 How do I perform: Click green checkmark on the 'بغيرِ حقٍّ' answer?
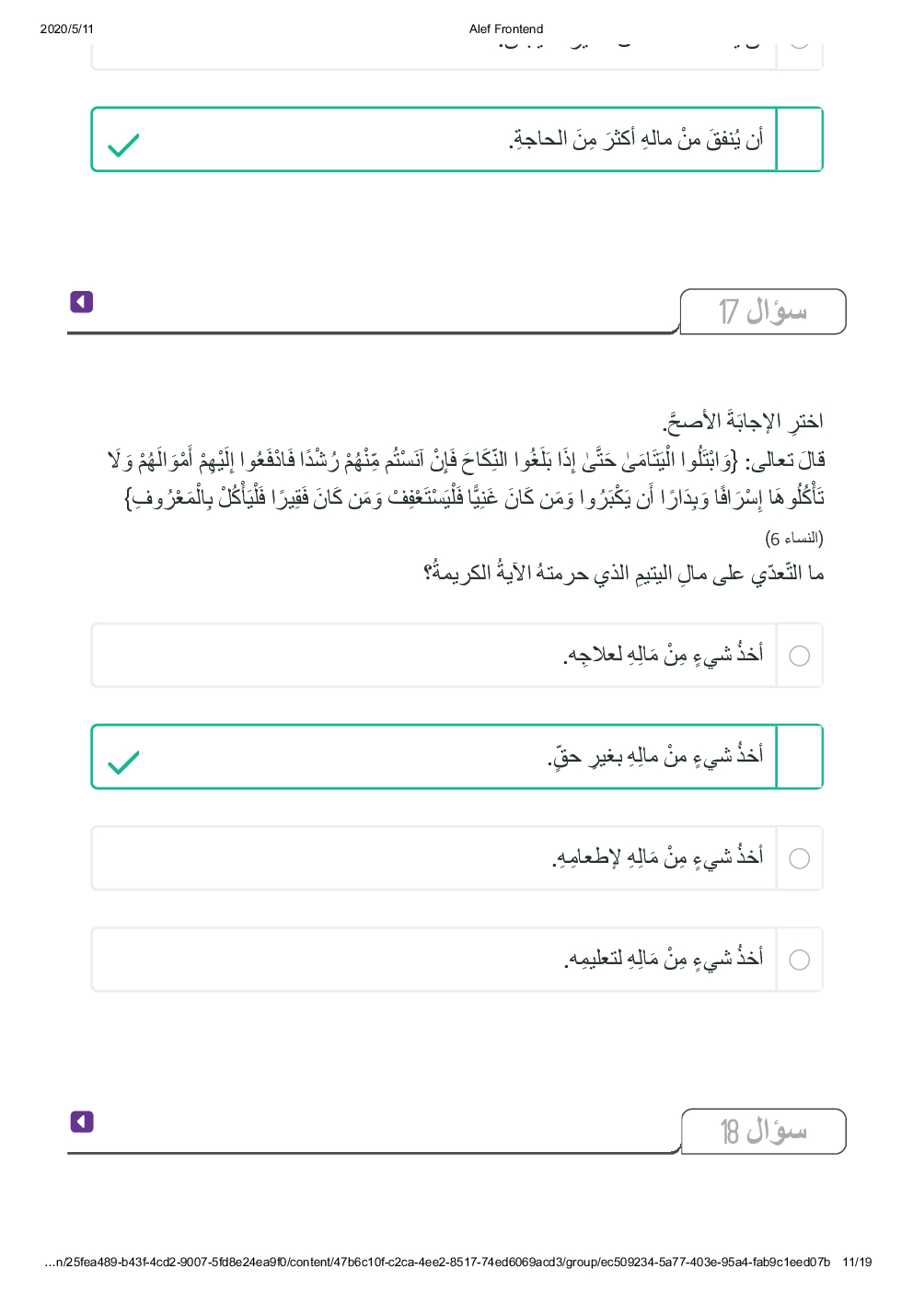[x=123, y=762]
